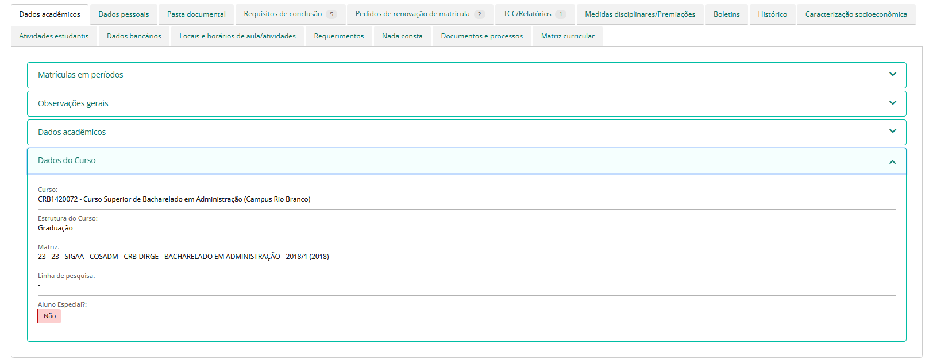Viewport: 933px width, 363px height.
Task: Switch to Atividades estudantis tab
Action: click(54, 36)
